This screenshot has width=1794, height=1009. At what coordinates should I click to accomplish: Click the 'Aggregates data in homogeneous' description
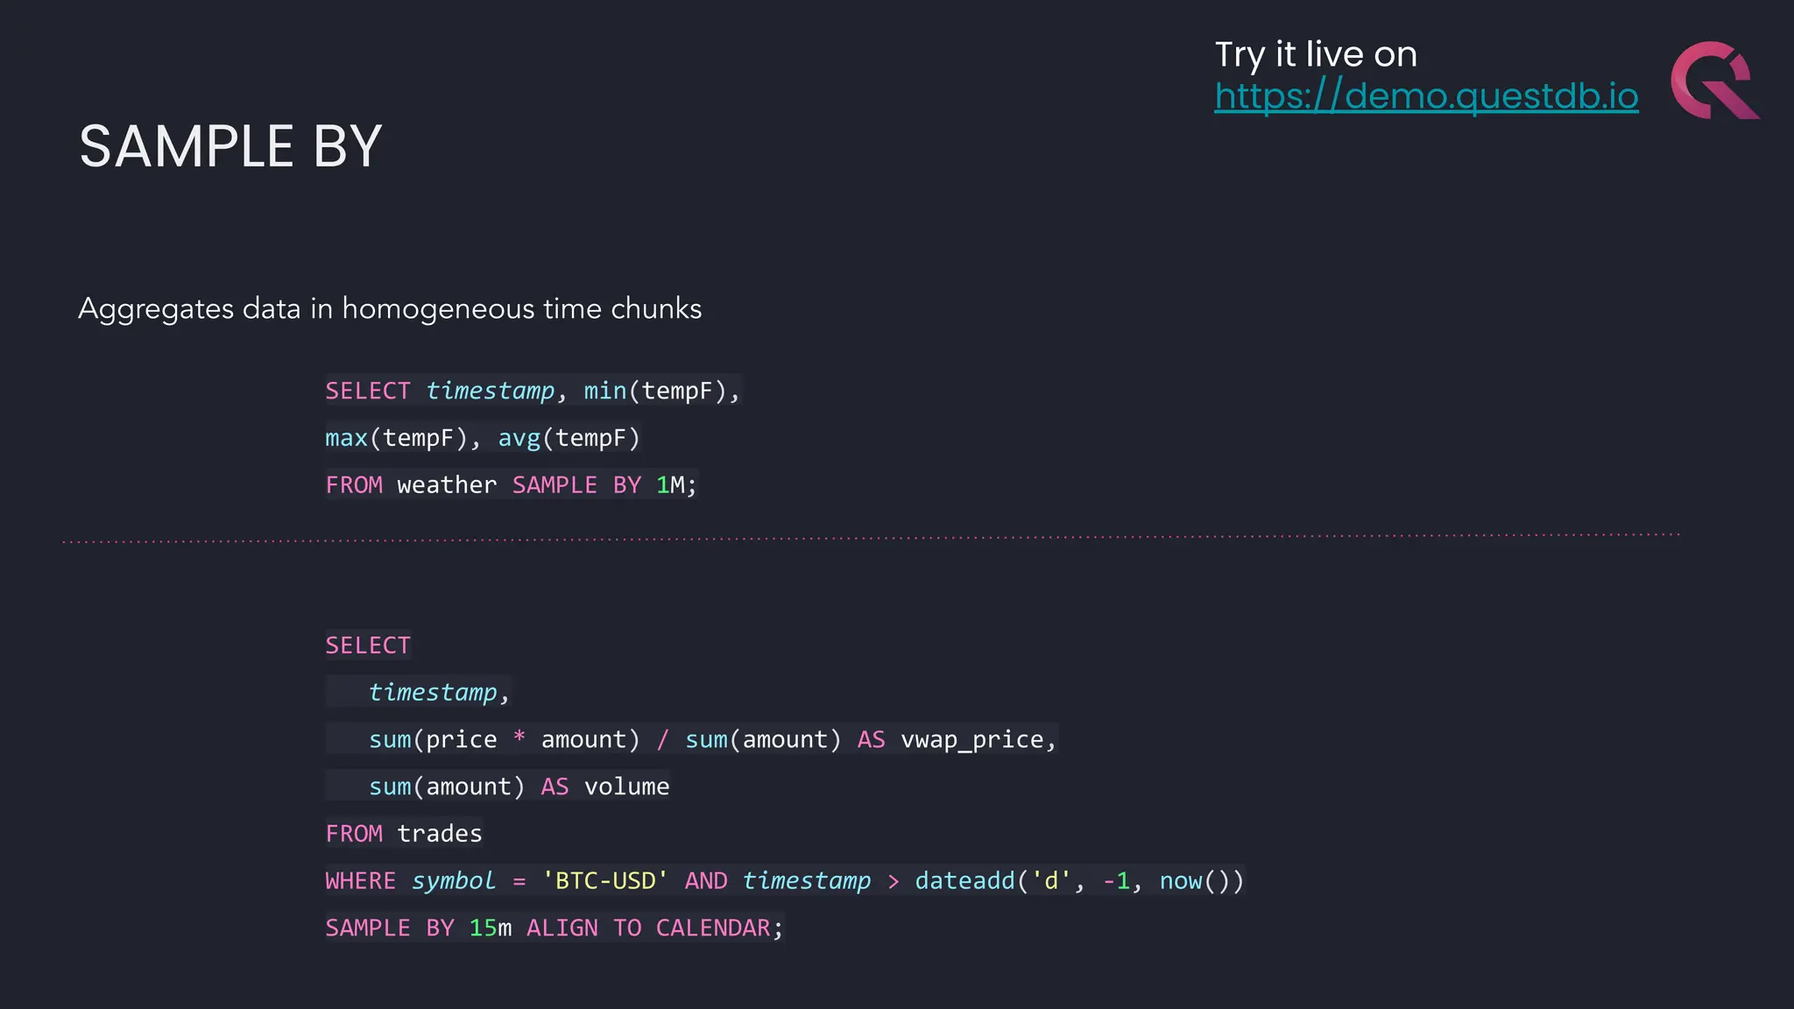pyautogui.click(x=390, y=309)
